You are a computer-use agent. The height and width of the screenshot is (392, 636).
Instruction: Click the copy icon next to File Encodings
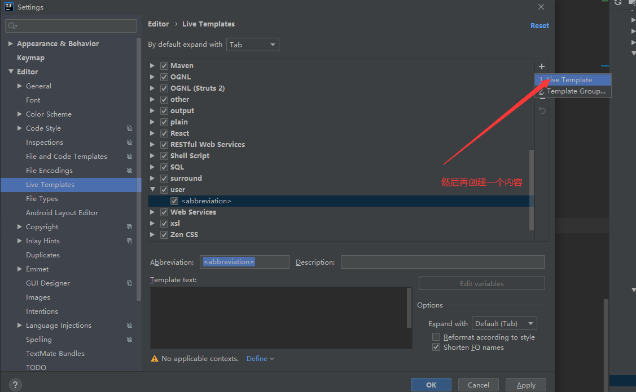tap(129, 171)
